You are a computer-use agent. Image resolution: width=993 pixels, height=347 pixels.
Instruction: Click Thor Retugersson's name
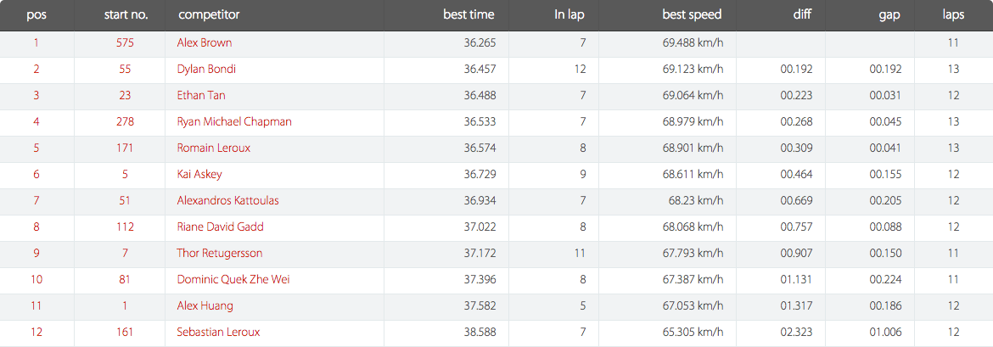tap(220, 254)
